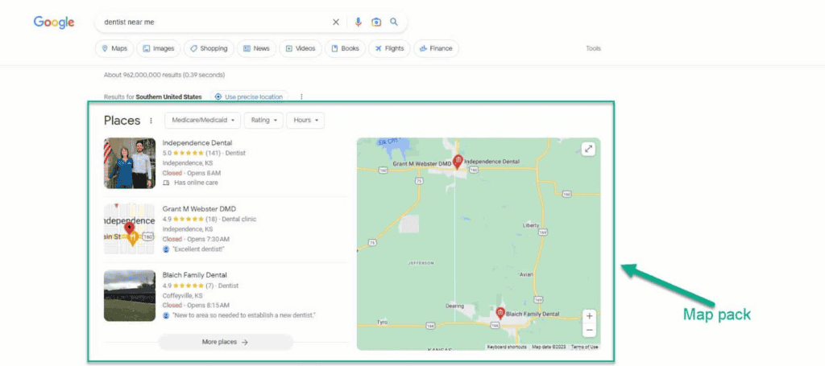Click Blaich Family Dental photo thumbnail
The image size is (825, 366).
[129, 296]
